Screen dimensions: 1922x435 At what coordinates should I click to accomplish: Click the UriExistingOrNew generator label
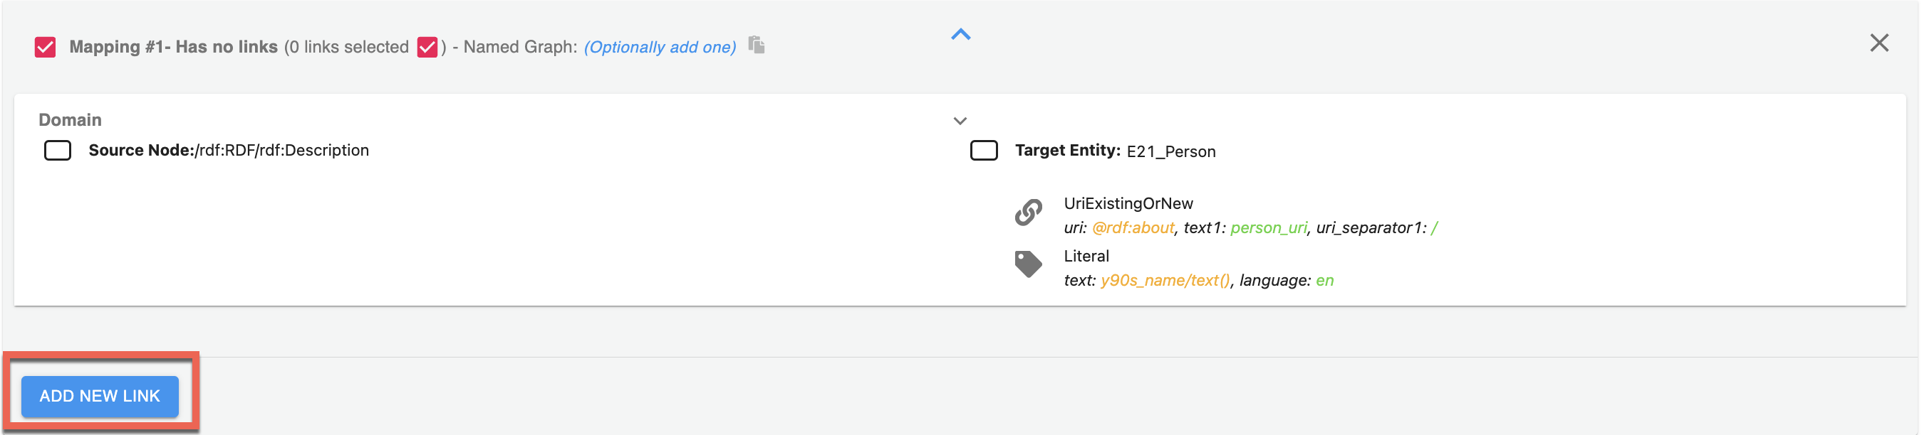(1128, 203)
